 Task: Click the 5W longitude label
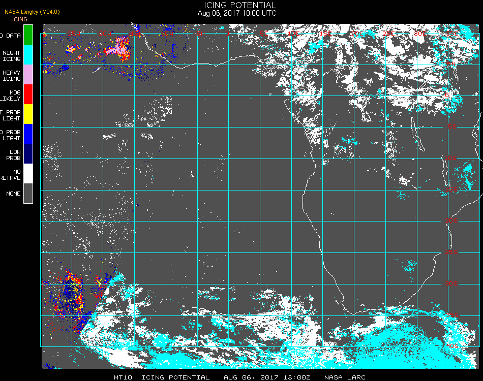click(x=200, y=33)
